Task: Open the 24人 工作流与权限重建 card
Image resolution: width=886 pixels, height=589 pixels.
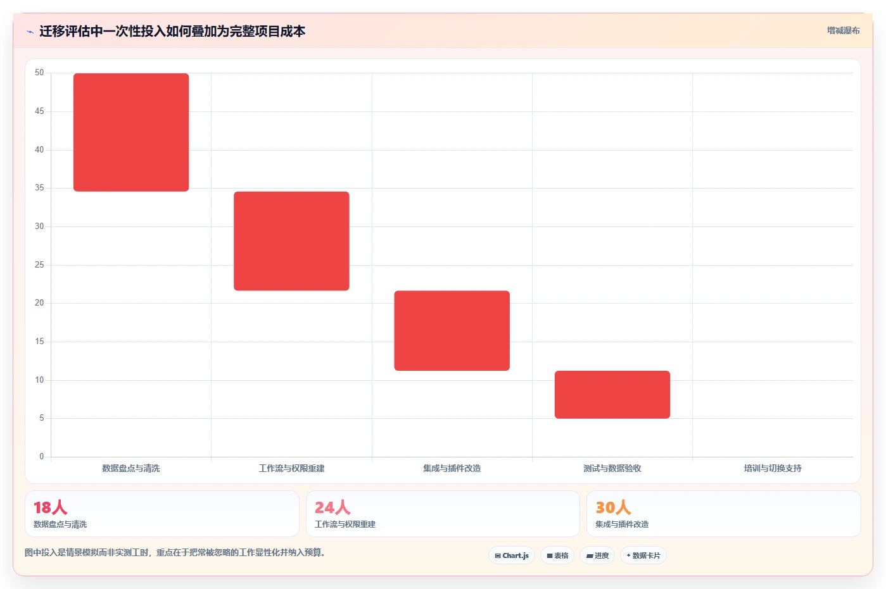Action: click(x=443, y=514)
